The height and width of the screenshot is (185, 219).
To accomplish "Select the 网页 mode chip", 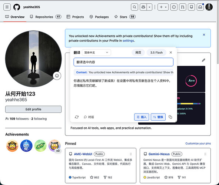I will [x=138, y=53].
